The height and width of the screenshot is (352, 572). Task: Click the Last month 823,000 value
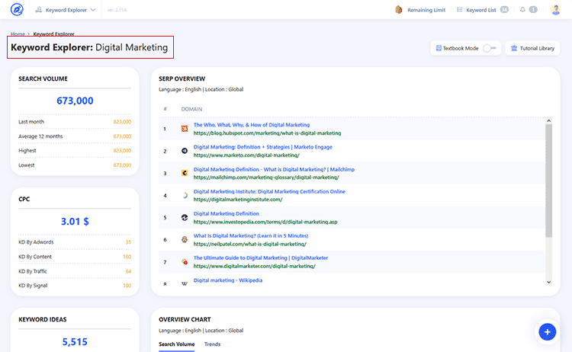[x=122, y=122]
